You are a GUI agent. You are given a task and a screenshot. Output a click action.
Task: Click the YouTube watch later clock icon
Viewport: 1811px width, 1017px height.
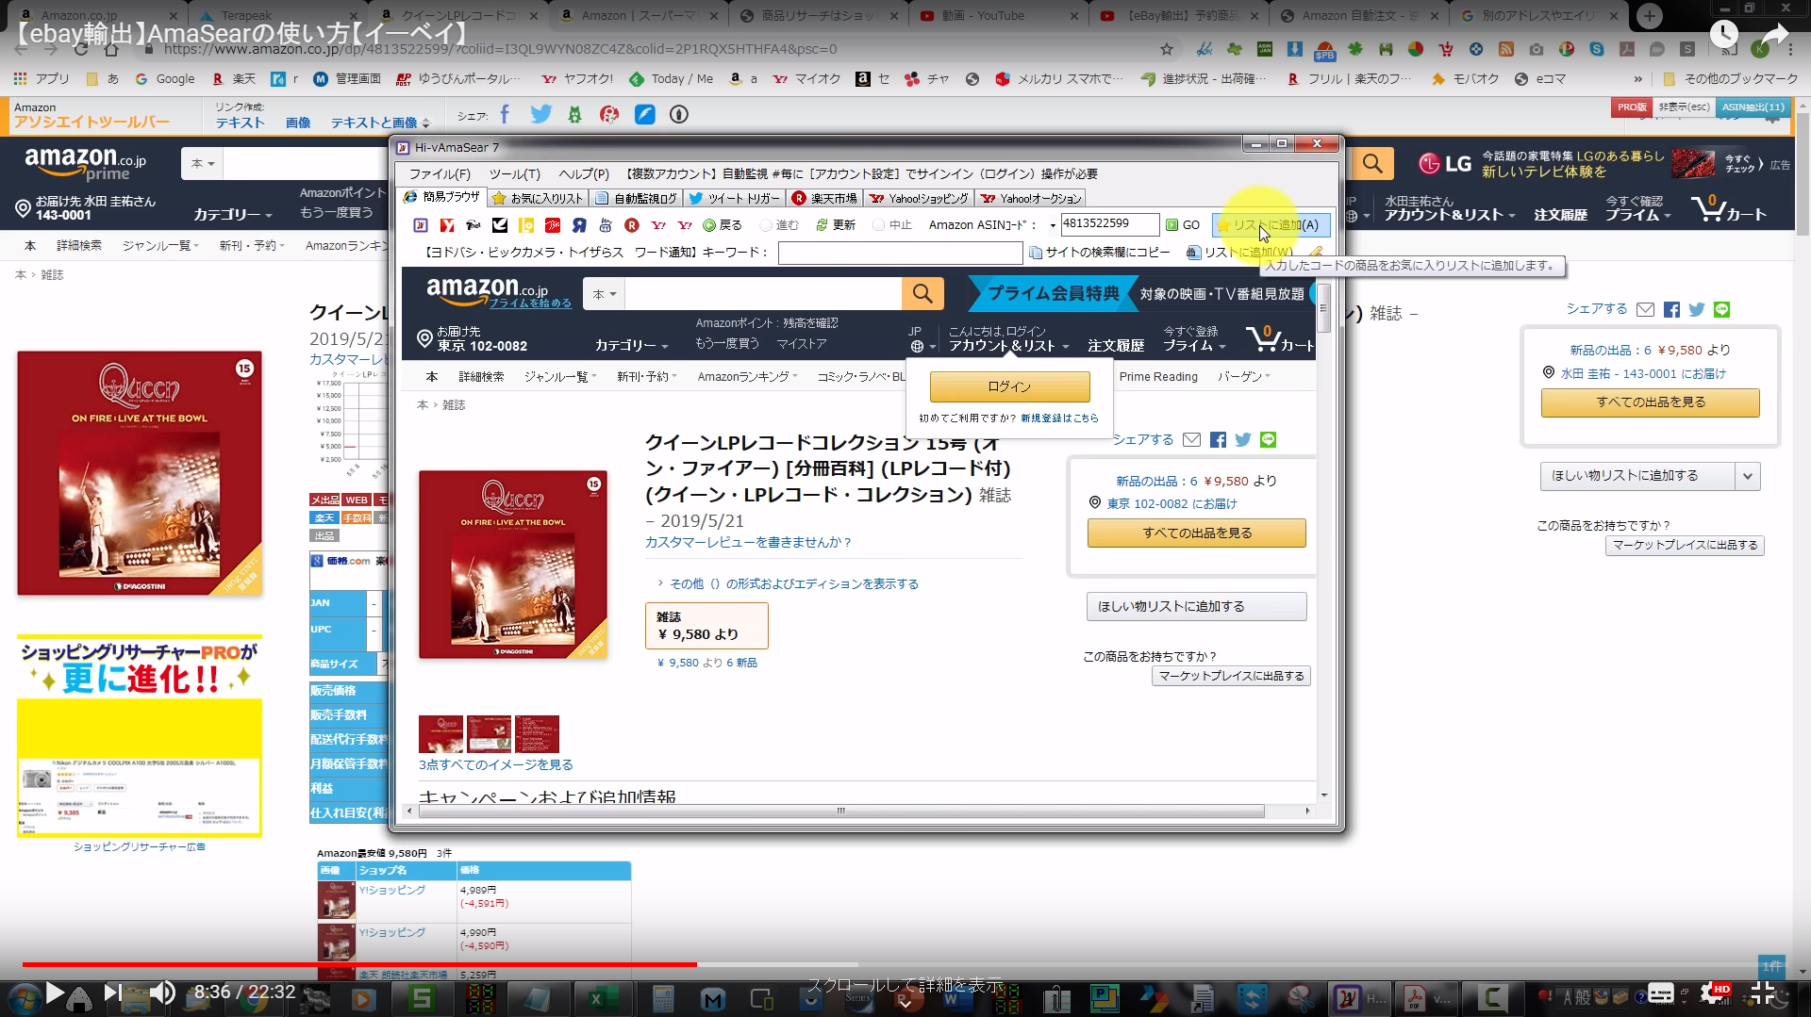coord(1724,35)
